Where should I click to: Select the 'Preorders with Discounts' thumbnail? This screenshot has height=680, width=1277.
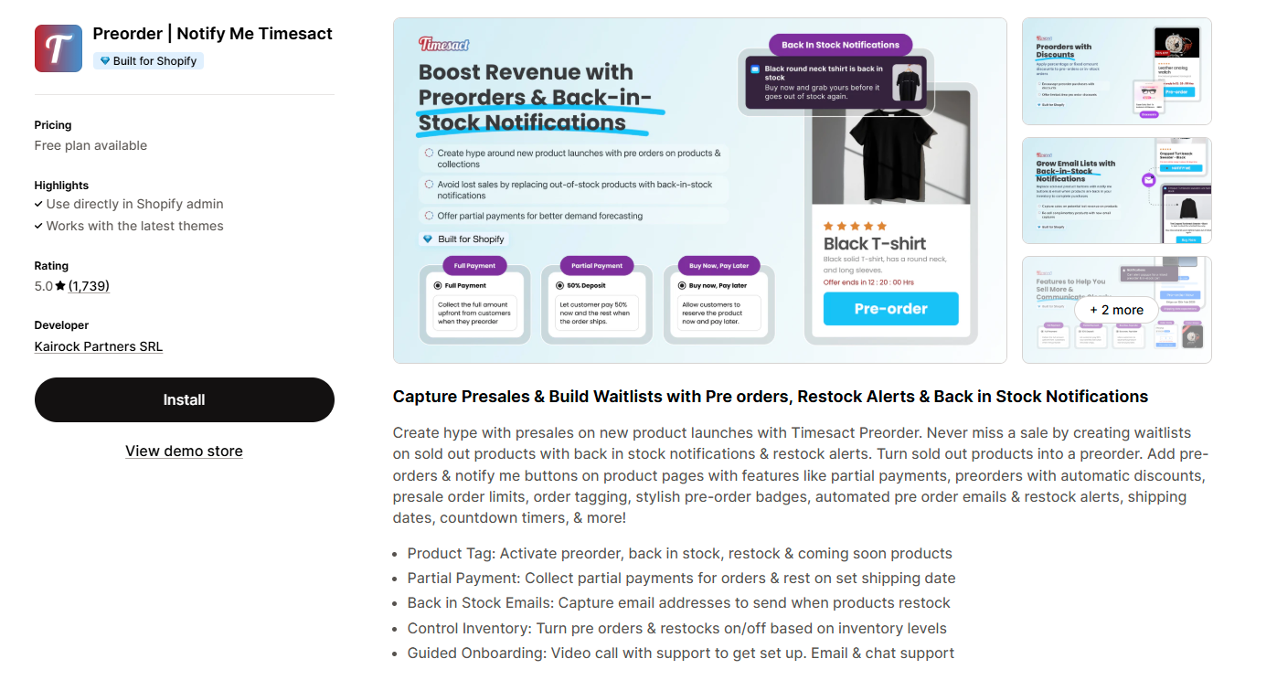pos(1116,70)
